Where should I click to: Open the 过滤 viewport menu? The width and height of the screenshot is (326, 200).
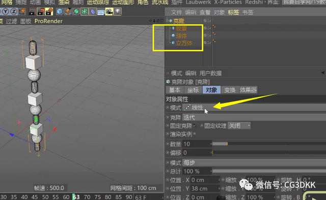click(x=11, y=21)
